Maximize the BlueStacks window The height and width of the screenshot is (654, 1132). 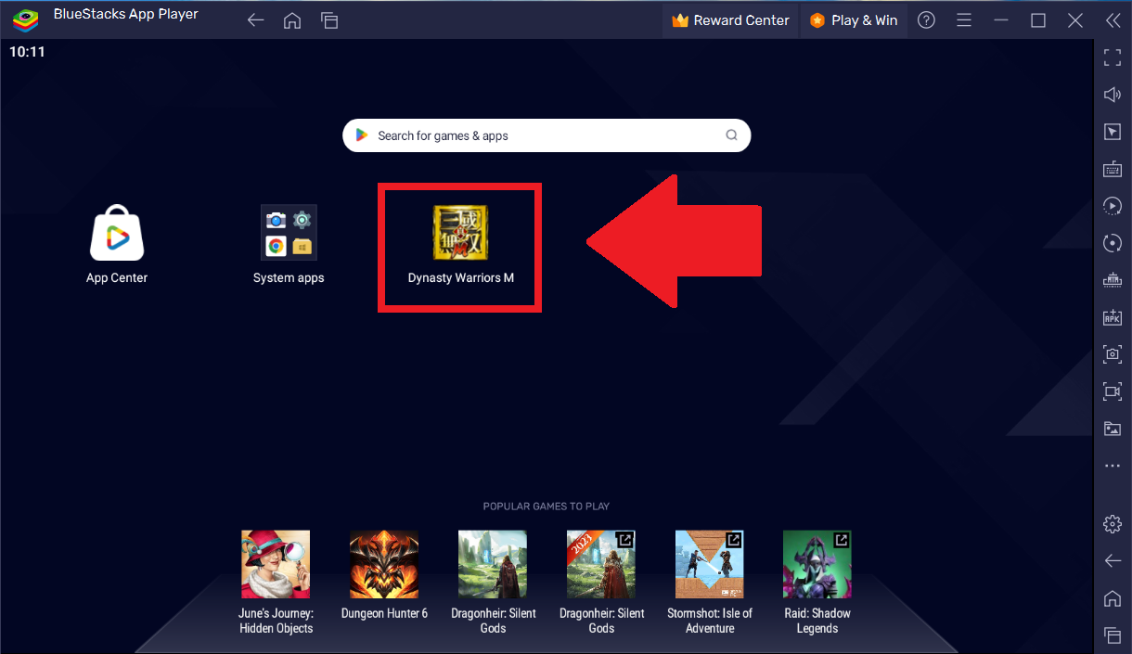point(1038,20)
